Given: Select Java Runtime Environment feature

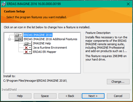Looking at the screenshot, I should click(x=50, y=48).
